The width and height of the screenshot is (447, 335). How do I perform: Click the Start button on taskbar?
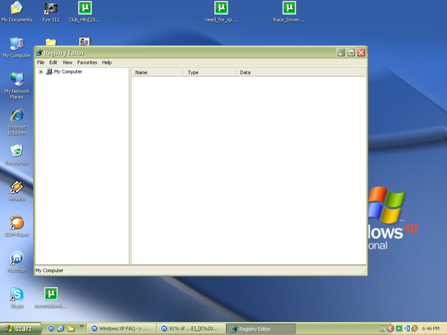pyautogui.click(x=21, y=328)
